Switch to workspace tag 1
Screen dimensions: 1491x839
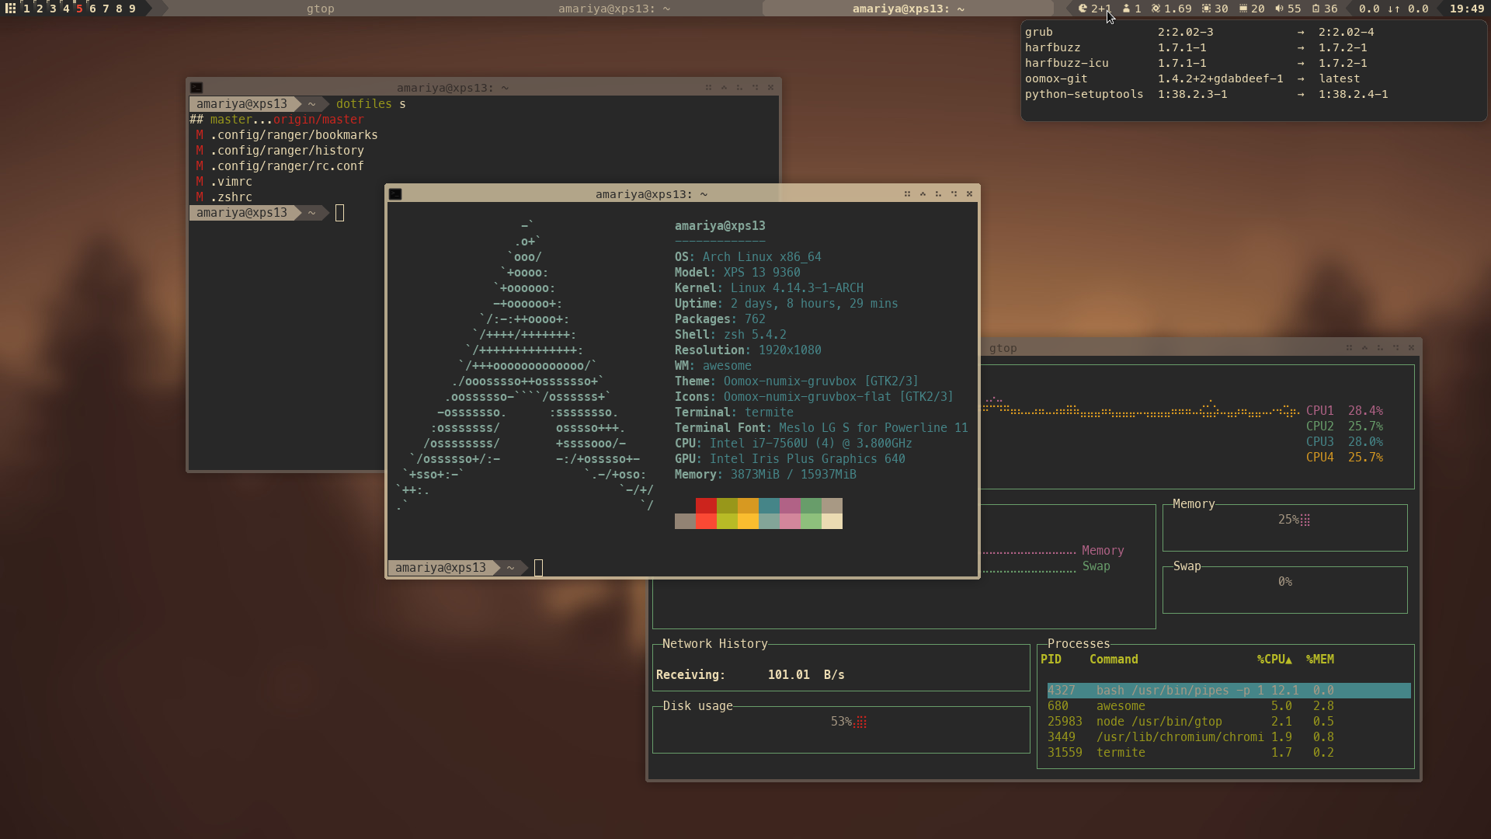(26, 9)
